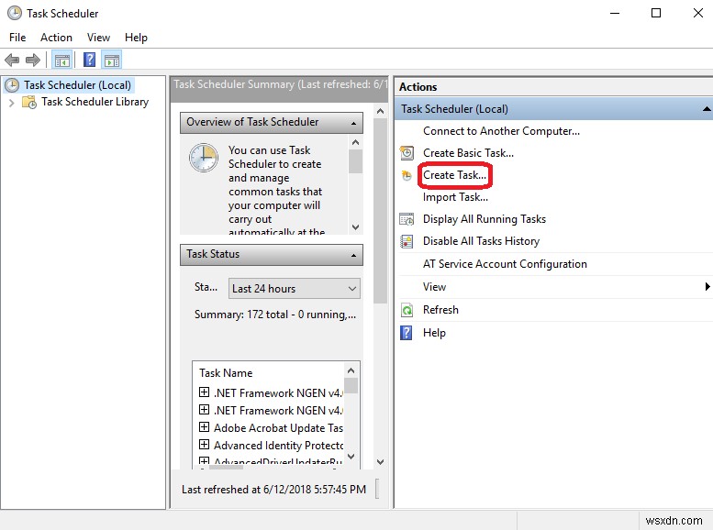
Task: Click the Help question mark toolbar icon
Action: point(90,60)
